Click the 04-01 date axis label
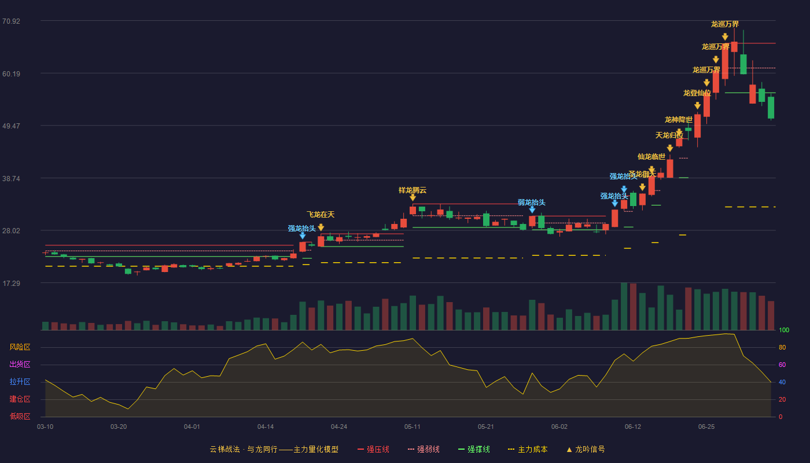The height and width of the screenshot is (463, 810). 192,427
